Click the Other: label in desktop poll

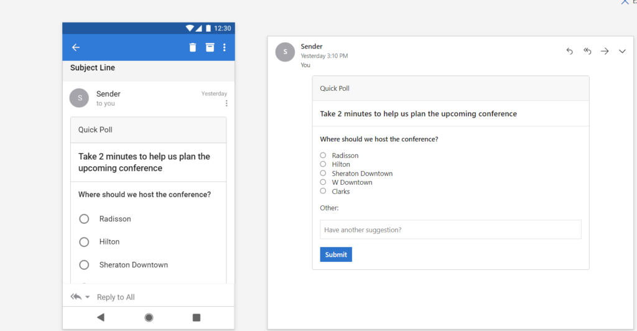click(x=329, y=208)
